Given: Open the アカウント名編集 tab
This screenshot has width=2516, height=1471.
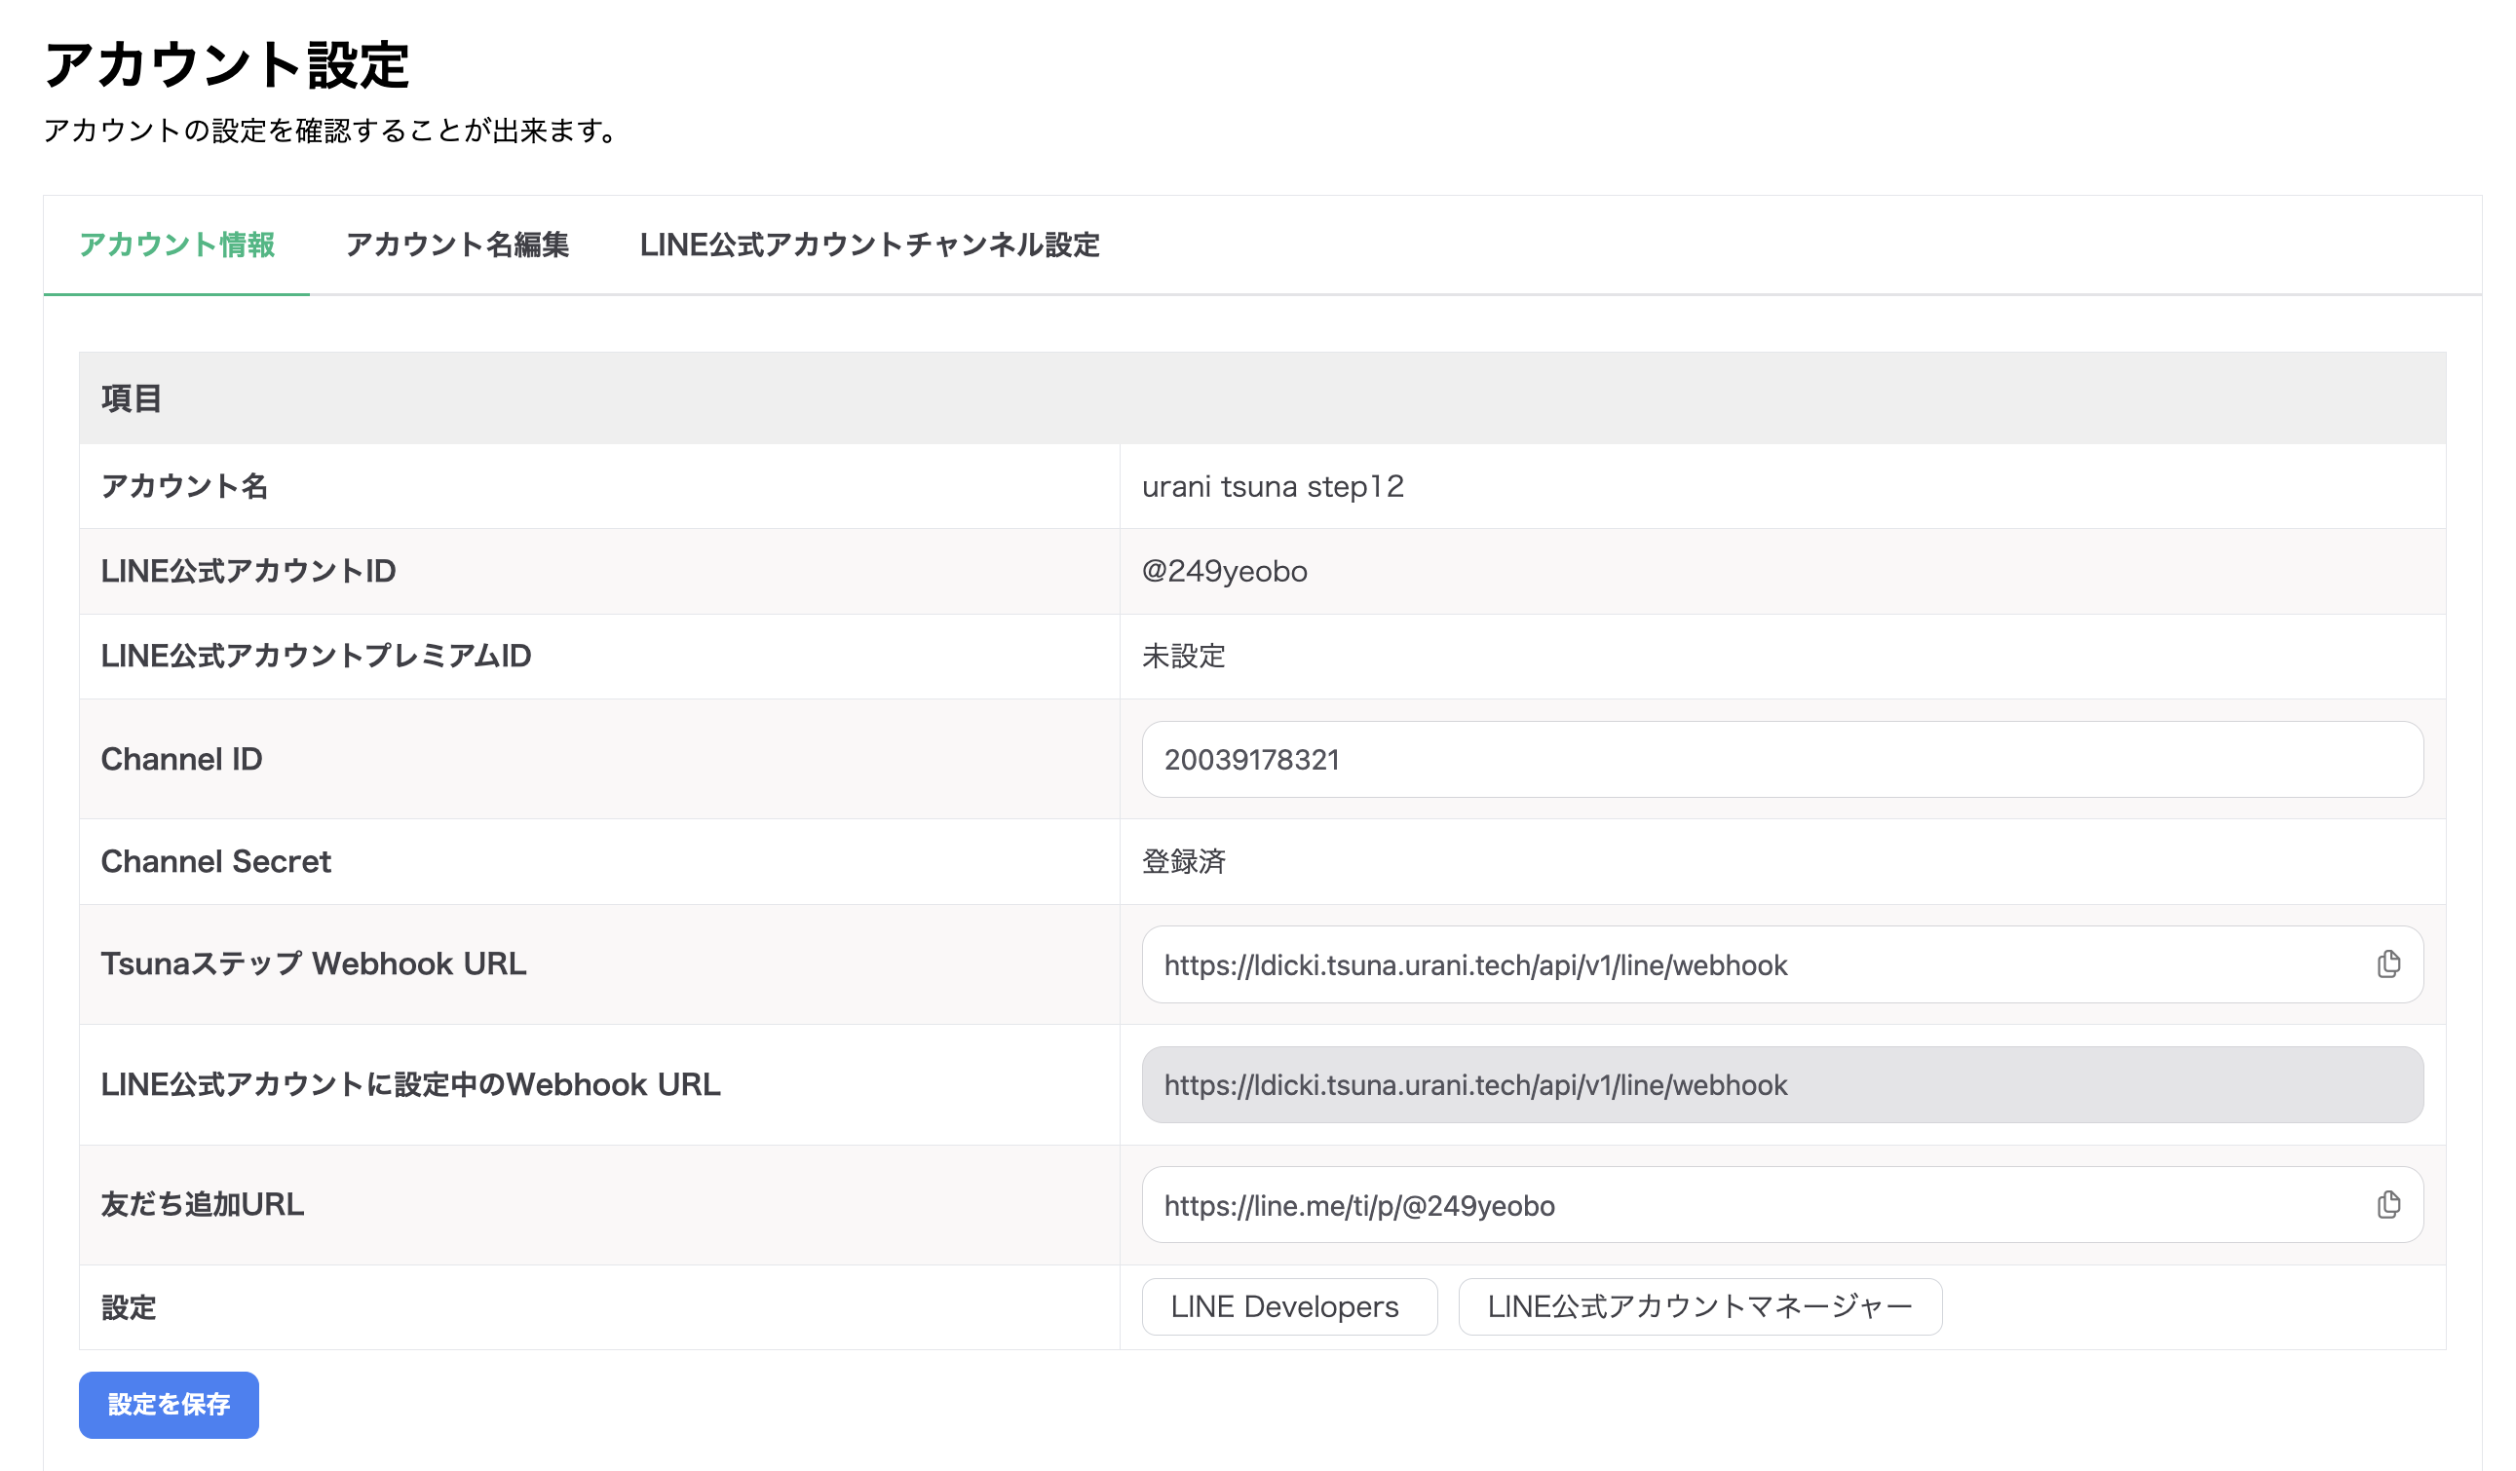Looking at the screenshot, I should (x=457, y=245).
